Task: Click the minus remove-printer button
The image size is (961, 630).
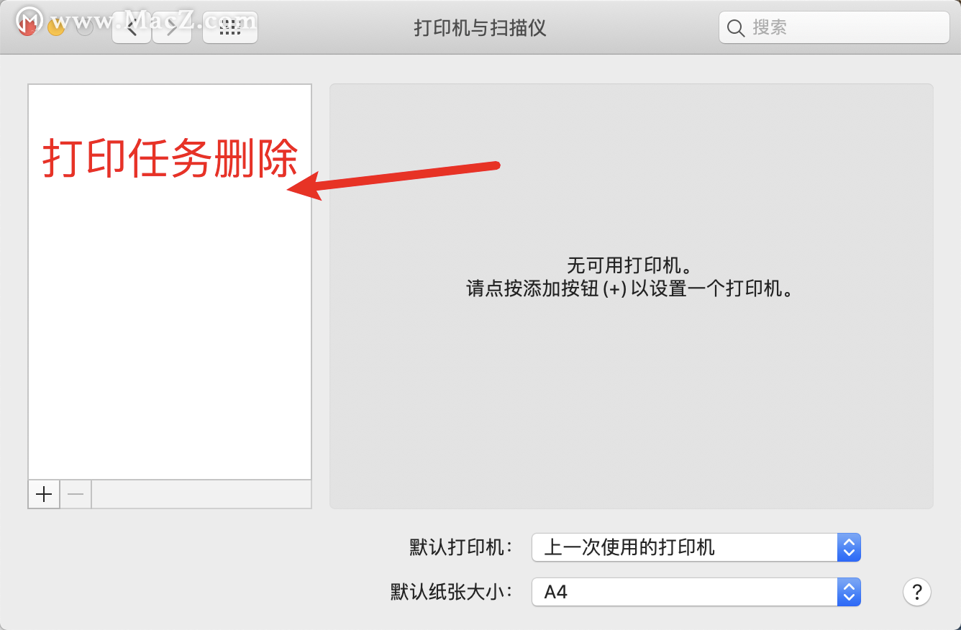Action: (76, 494)
